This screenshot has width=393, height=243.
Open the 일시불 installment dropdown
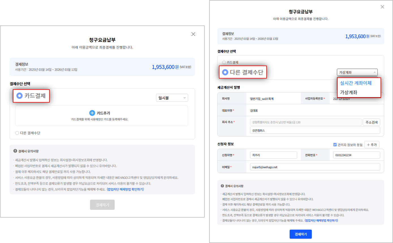click(172, 98)
